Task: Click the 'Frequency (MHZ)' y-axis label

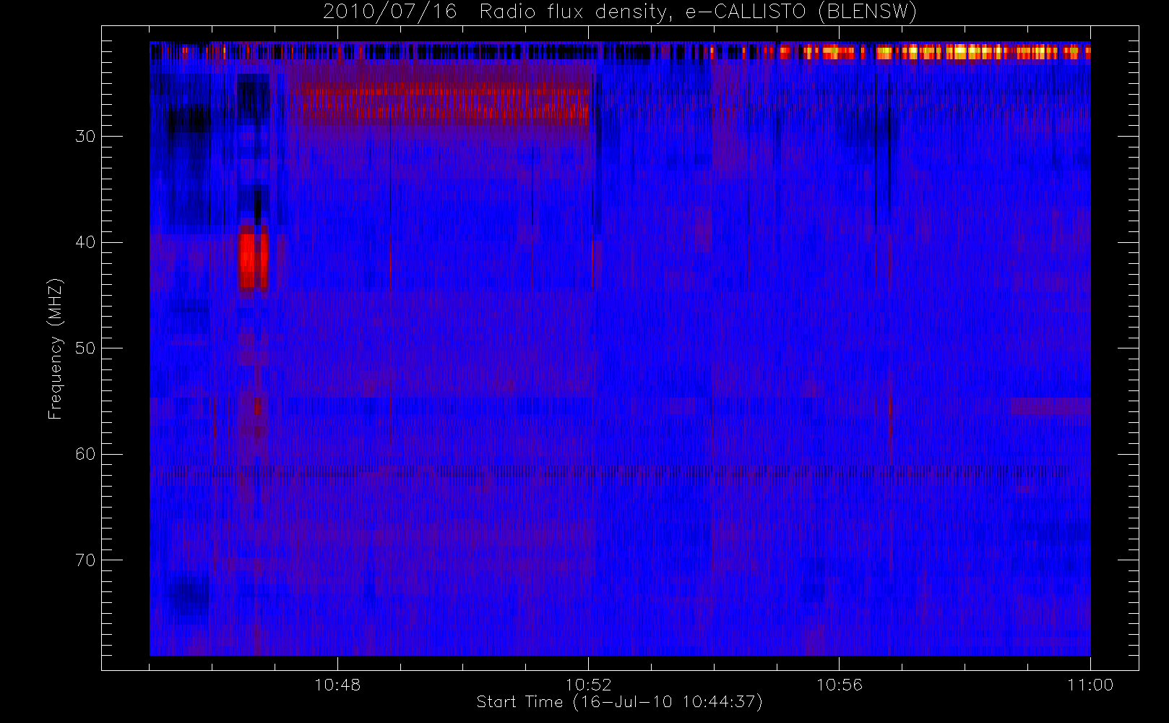Action: tap(55, 348)
